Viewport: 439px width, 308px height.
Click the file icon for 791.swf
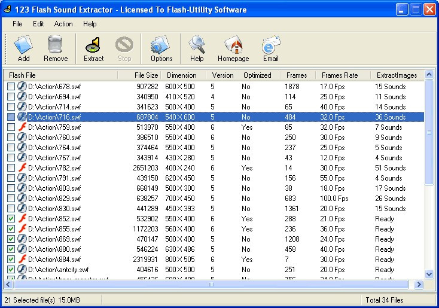click(22, 178)
